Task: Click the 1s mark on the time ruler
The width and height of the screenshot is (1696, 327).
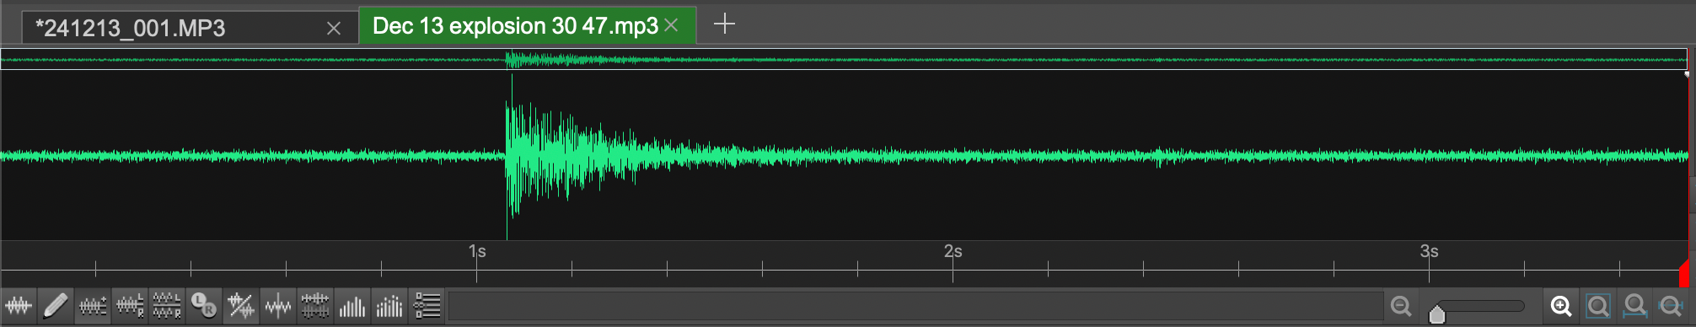Action: 477,252
